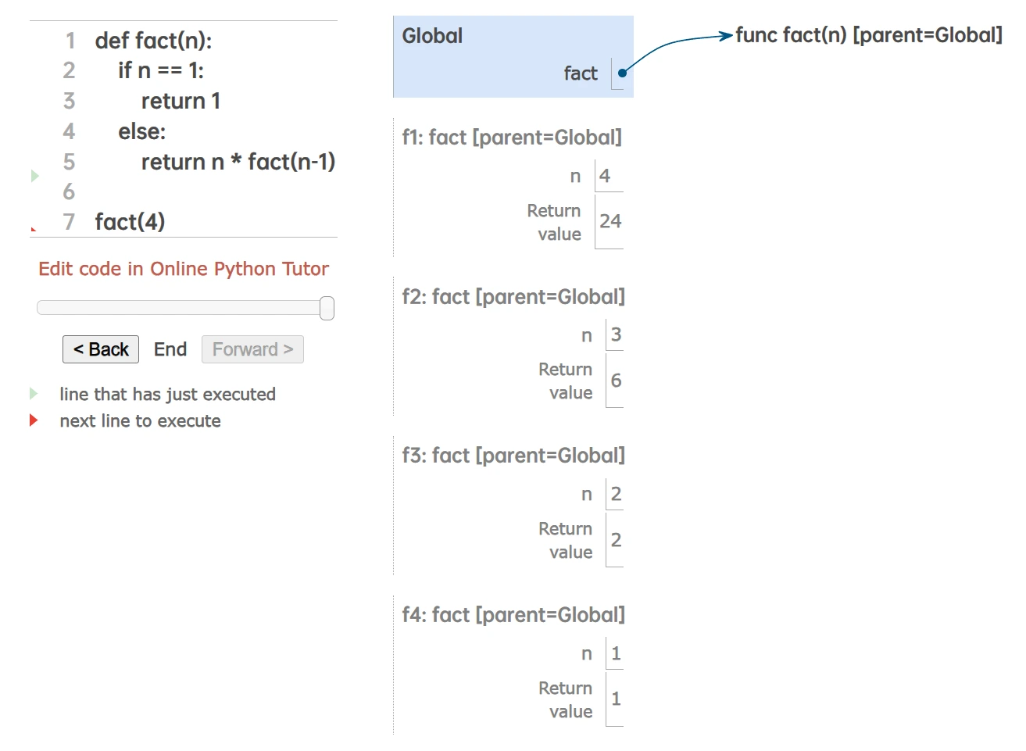Select the f2 fact frame title

513,297
